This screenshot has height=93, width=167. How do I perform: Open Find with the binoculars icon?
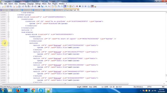[39, 6]
